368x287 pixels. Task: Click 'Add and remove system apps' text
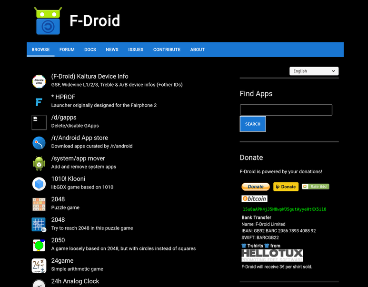[x=84, y=167]
